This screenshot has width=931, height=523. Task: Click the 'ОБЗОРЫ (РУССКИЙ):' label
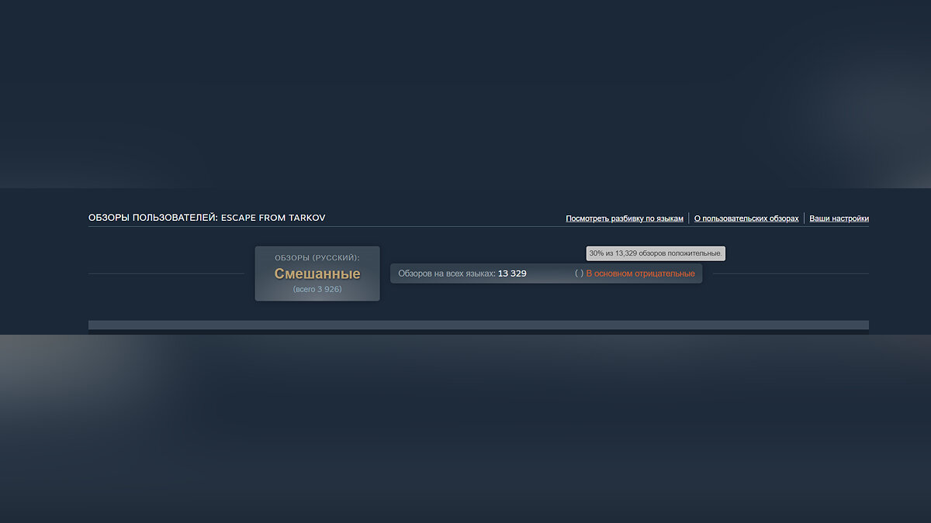tap(317, 257)
